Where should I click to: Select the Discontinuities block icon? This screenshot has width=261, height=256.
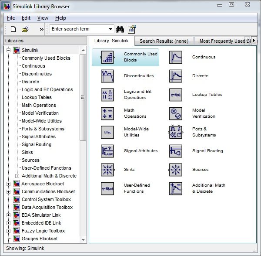pos(107,76)
